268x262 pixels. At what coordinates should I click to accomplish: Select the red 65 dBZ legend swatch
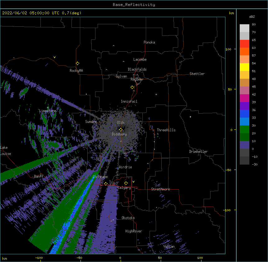[x=244, y=44]
